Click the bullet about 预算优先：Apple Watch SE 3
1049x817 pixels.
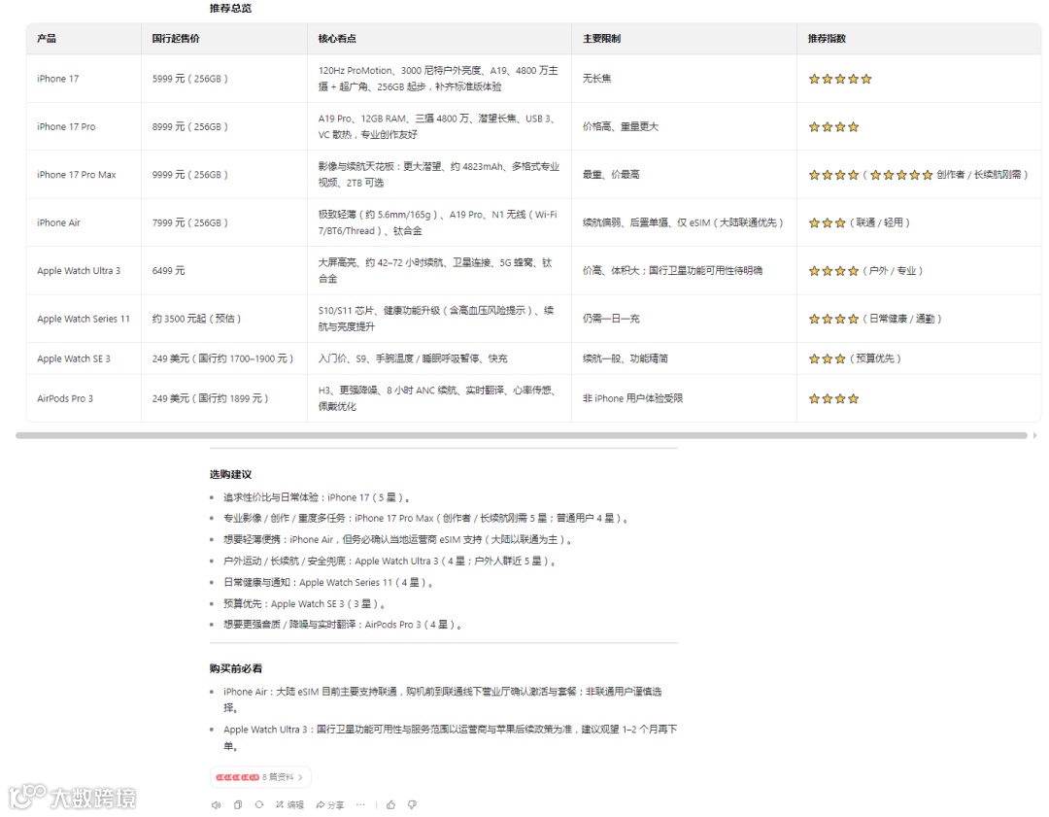(x=304, y=603)
